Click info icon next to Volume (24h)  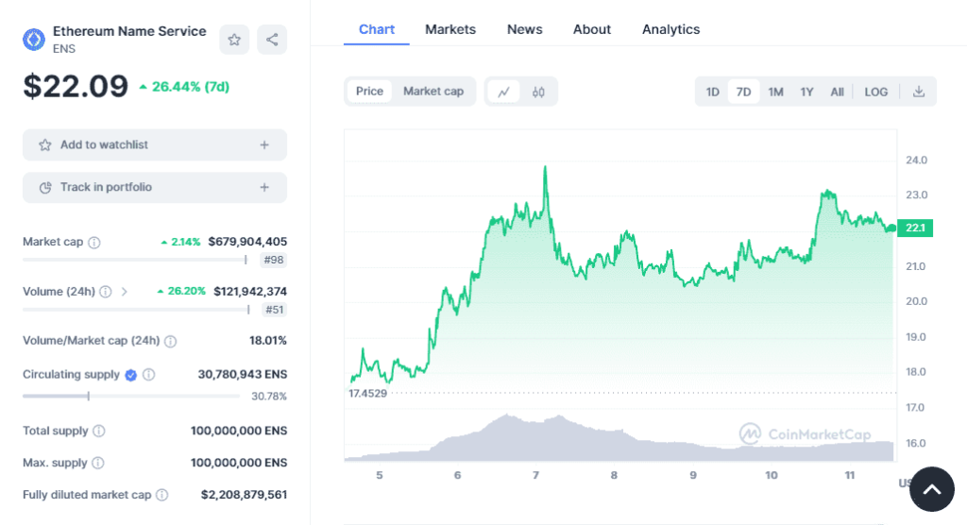tap(106, 292)
